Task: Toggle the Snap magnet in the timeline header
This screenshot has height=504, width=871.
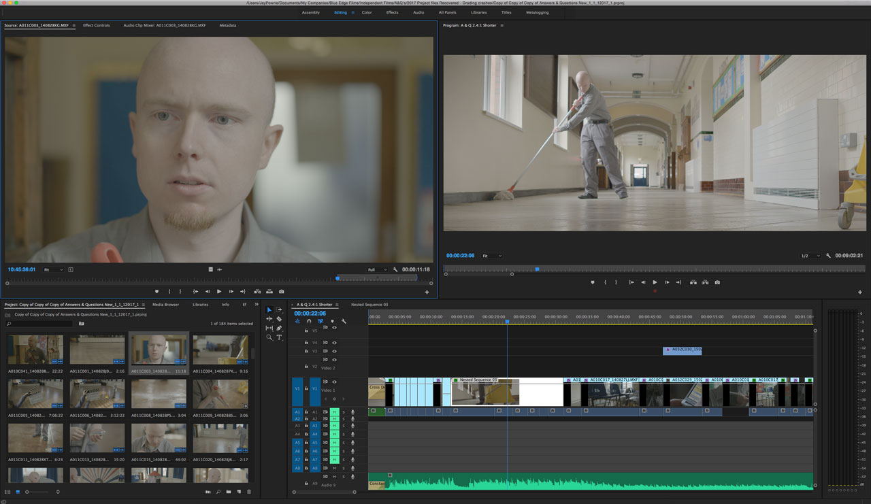Action: coord(309,322)
